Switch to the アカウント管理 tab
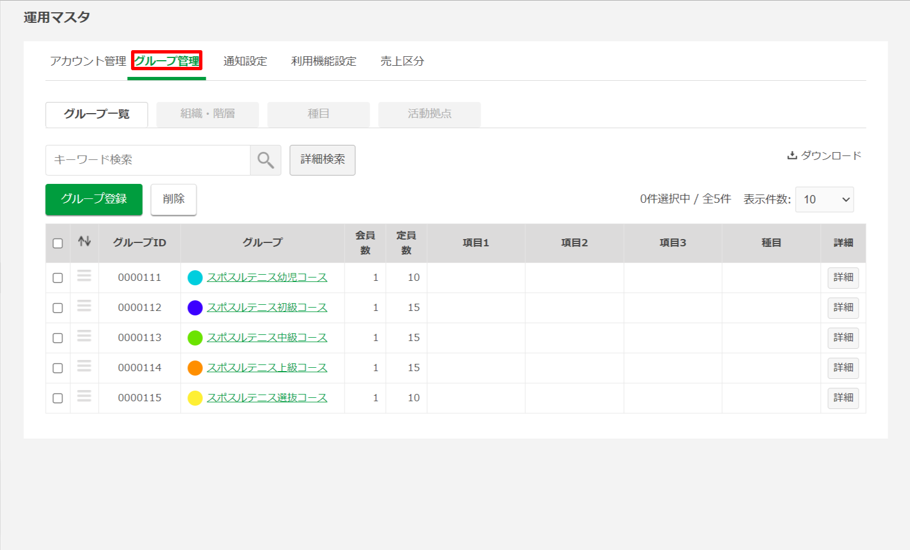This screenshot has height=550, width=910. 88,61
